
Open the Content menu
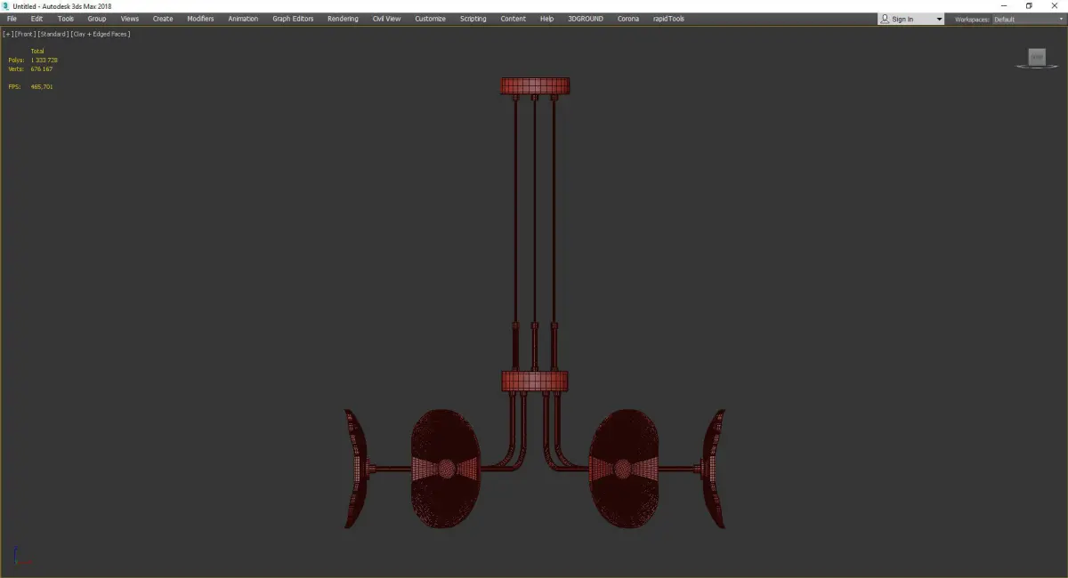pyautogui.click(x=513, y=19)
